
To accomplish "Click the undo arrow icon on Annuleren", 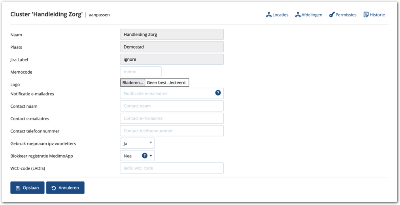I will (53, 188).
